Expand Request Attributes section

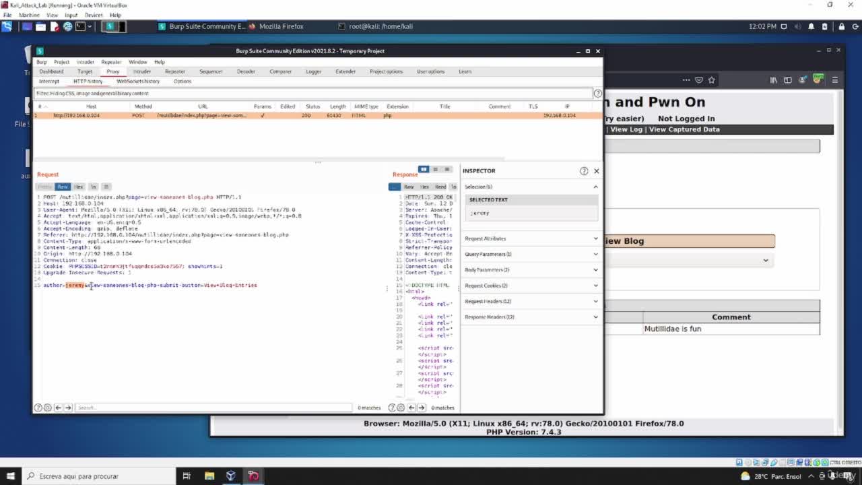[595, 238]
